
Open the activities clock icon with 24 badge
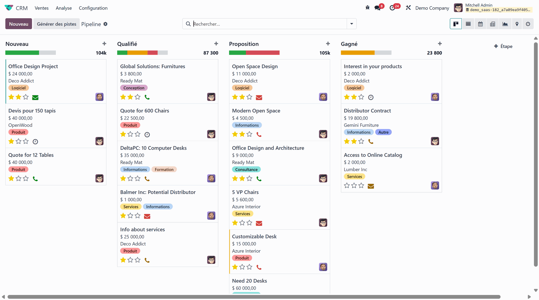coord(392,8)
